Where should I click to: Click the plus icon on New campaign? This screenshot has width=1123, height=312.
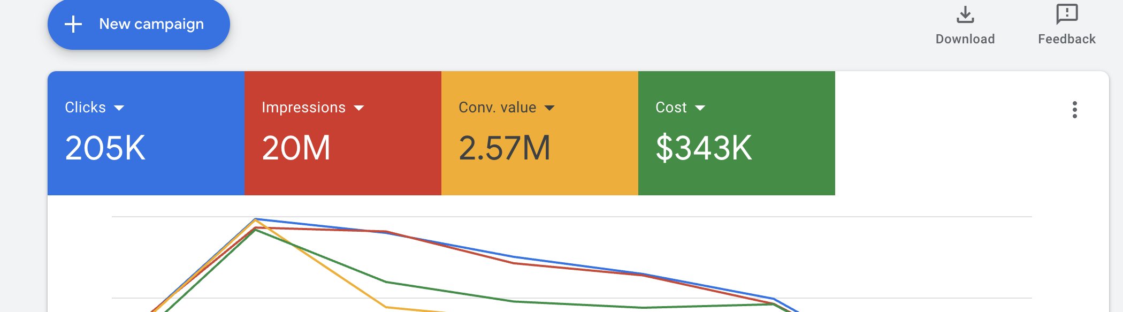pyautogui.click(x=73, y=24)
